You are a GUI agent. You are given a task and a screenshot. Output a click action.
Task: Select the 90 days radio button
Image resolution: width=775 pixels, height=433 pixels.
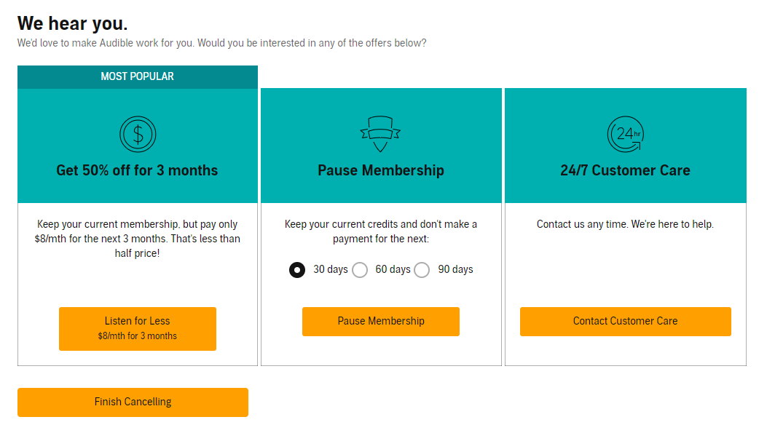tap(422, 270)
